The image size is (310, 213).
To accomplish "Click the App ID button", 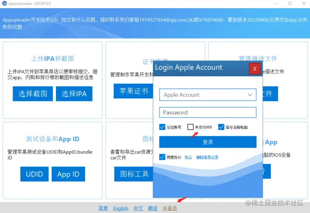I will coord(68,174).
